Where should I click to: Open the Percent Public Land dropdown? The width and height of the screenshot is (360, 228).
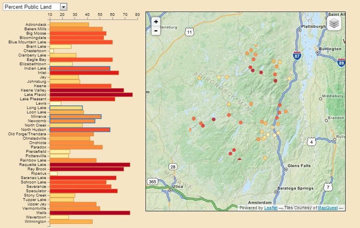[x=35, y=7]
